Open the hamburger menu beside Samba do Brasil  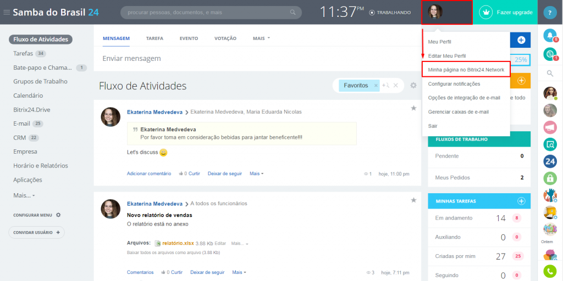click(x=7, y=13)
